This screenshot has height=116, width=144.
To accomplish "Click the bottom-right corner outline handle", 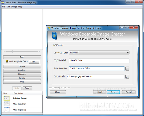I will [138, 97].
